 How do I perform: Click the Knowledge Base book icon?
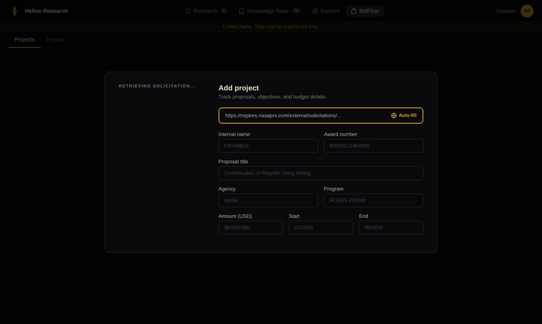click(x=242, y=11)
